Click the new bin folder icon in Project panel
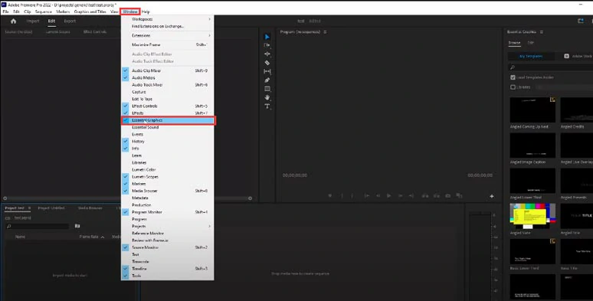This screenshot has width=593, height=301. click(77, 226)
